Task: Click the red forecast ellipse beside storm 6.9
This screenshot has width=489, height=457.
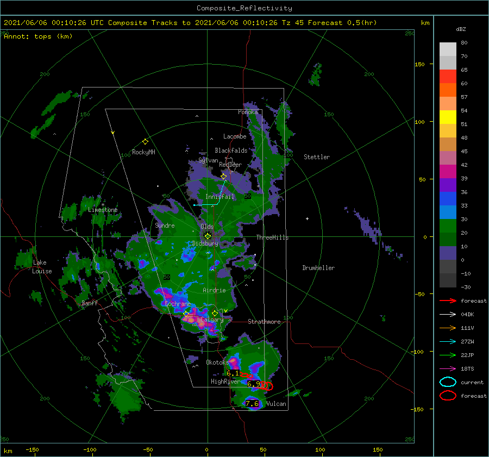Action: click(267, 386)
